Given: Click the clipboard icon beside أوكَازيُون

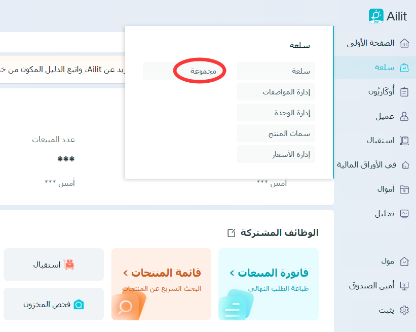Looking at the screenshot, I should click(404, 92).
